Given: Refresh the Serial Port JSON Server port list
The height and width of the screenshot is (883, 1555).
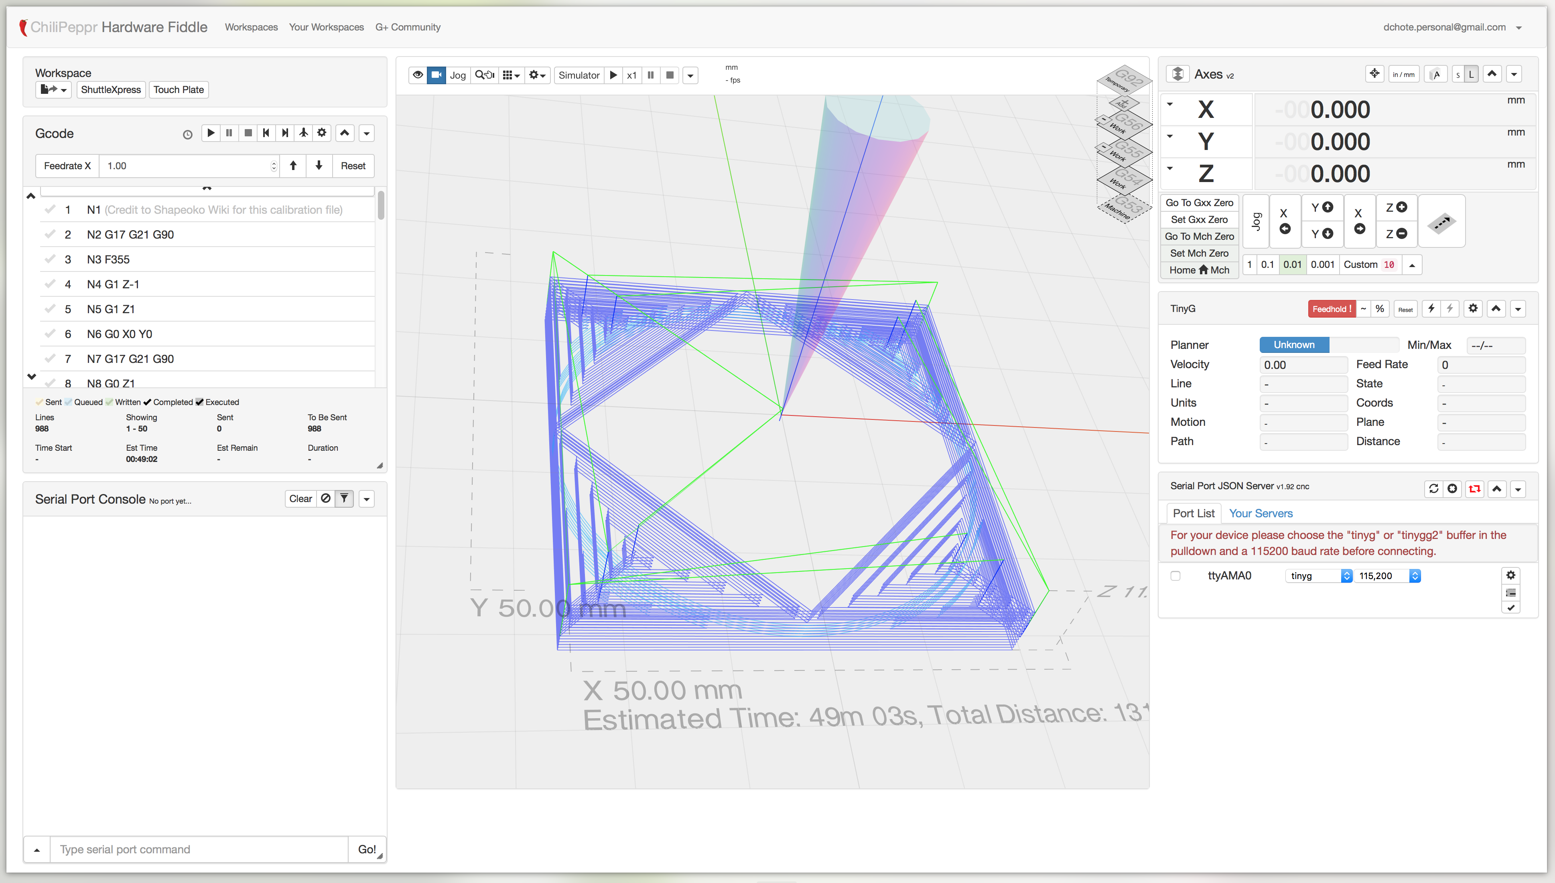Looking at the screenshot, I should point(1434,489).
